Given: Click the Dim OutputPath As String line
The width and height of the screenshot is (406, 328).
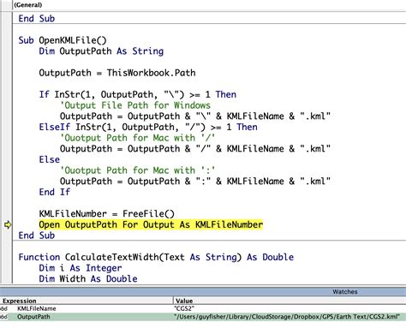Looking at the screenshot, I should [x=101, y=51].
